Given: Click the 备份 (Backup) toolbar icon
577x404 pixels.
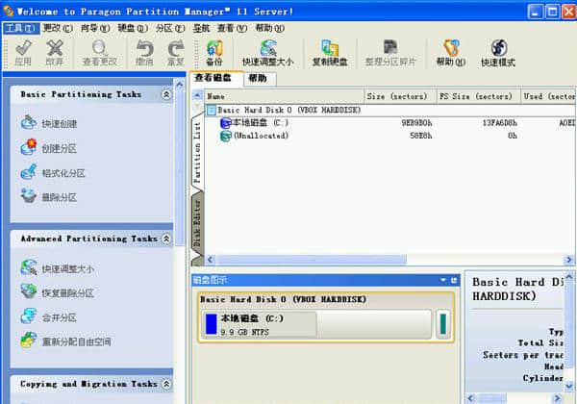Looking at the screenshot, I should (213, 52).
